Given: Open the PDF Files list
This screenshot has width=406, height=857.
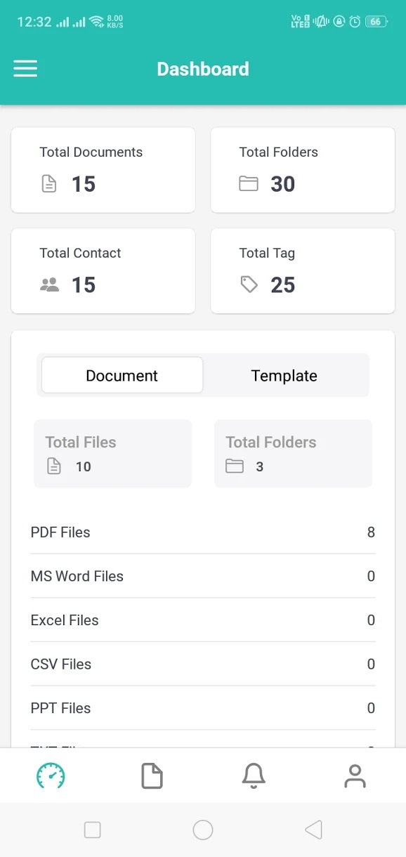Looking at the screenshot, I should 203,532.
